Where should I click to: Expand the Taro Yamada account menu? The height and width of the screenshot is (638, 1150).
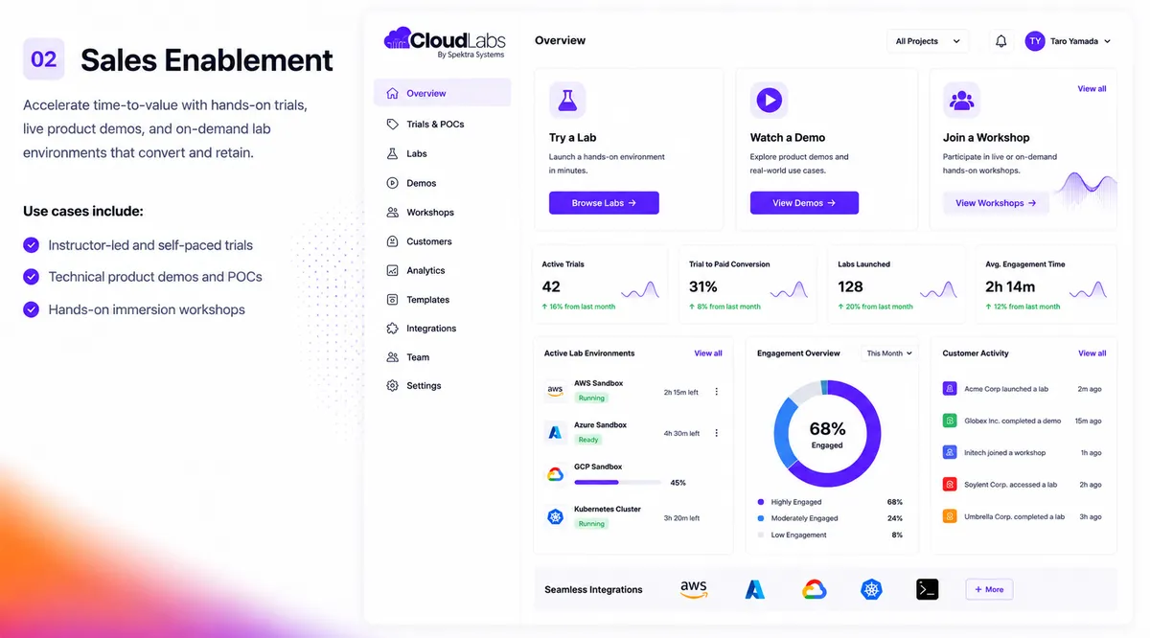coord(1108,41)
